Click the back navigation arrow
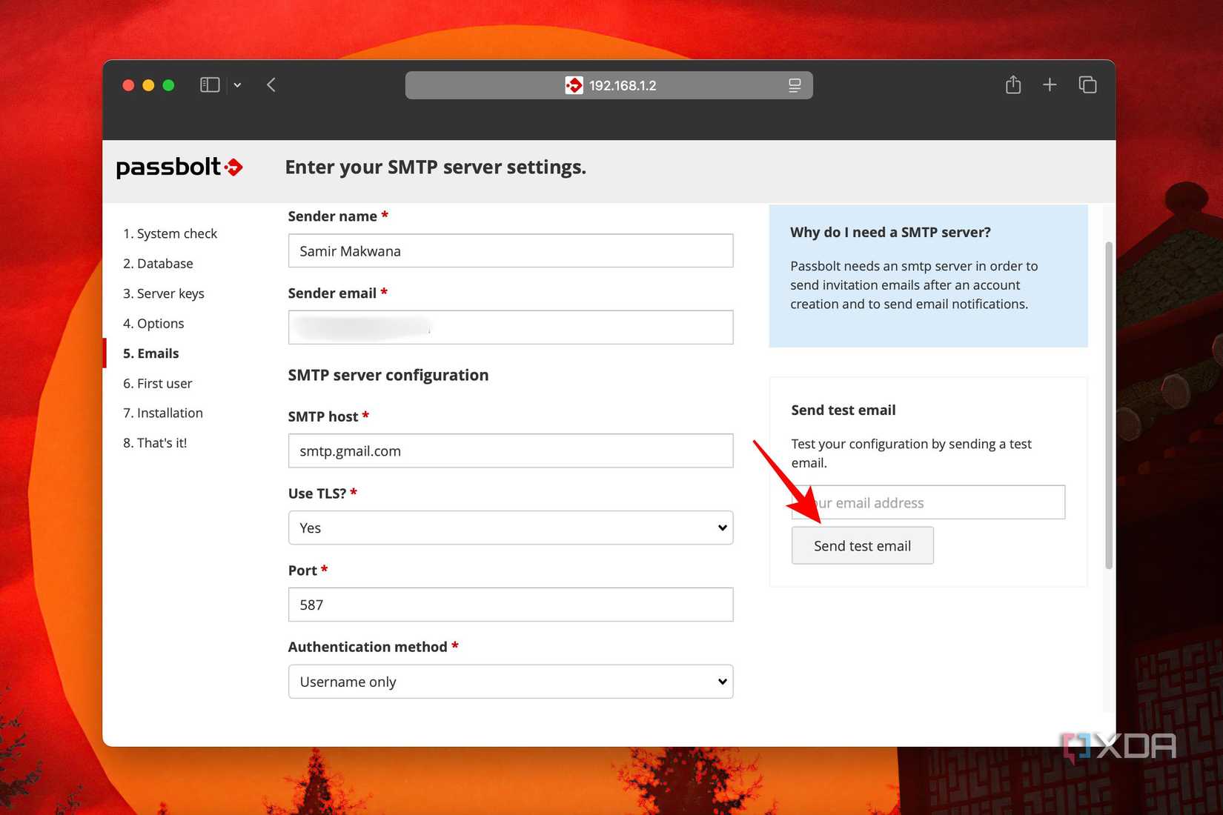 [x=271, y=84]
